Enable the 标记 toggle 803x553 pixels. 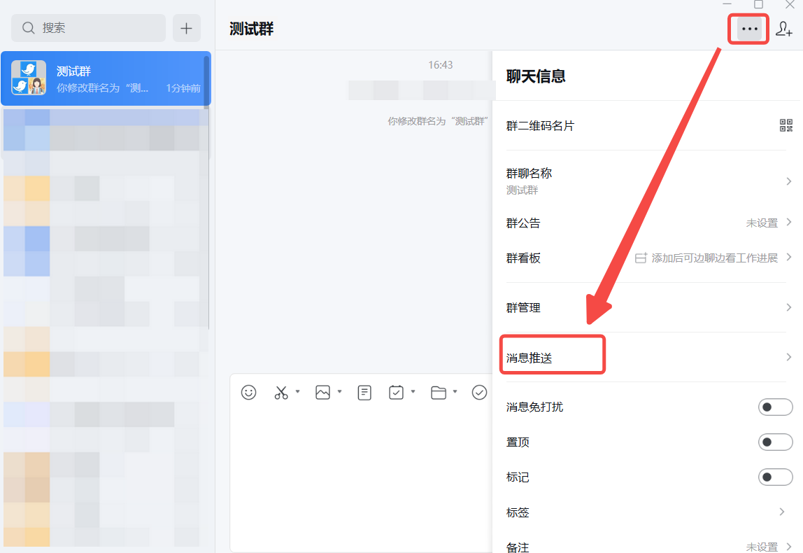tap(776, 477)
